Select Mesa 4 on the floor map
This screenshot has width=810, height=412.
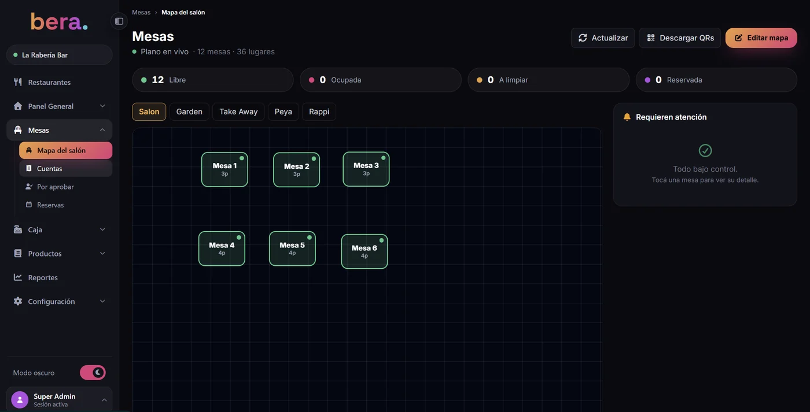(x=222, y=248)
